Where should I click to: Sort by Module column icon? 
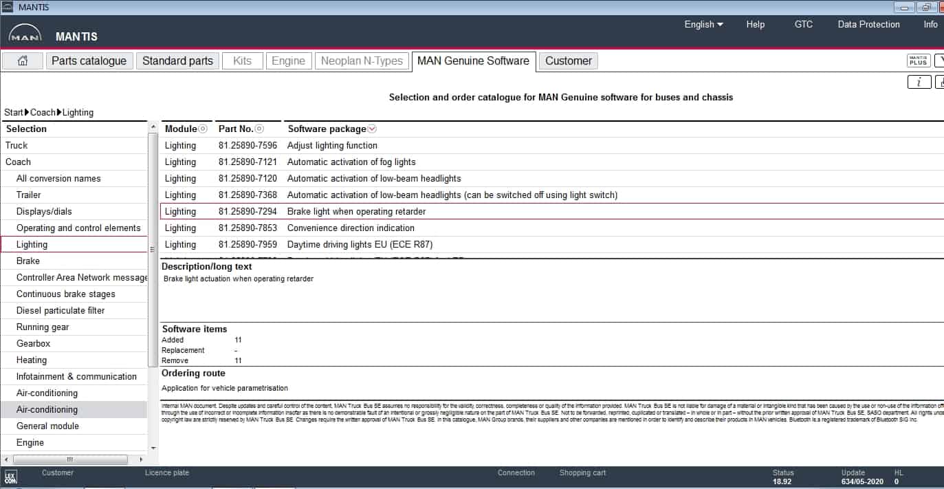pos(203,129)
